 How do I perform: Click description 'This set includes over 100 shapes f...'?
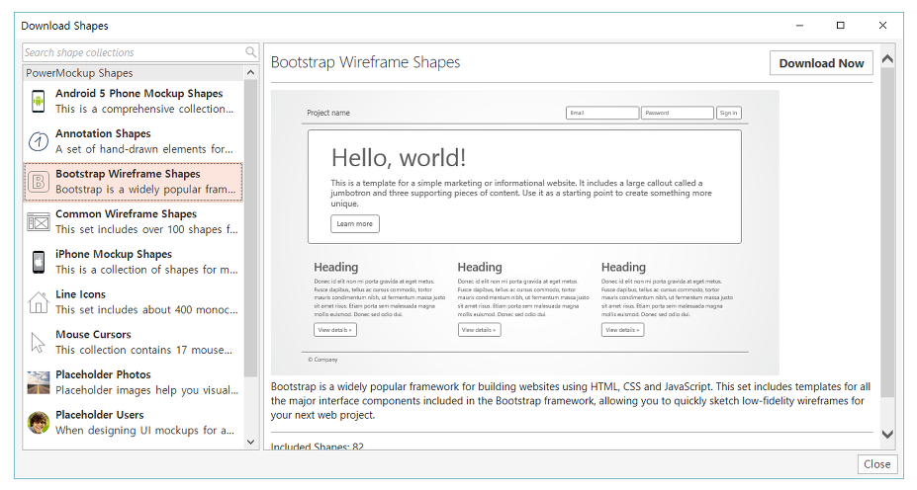[146, 229]
